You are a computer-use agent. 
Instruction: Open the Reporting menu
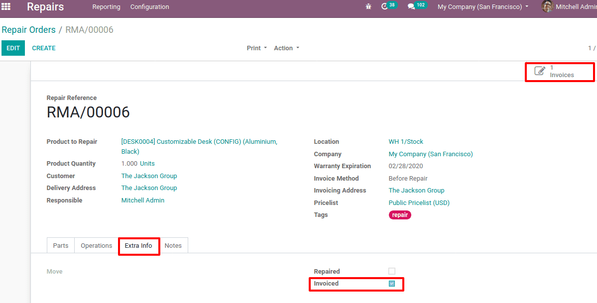point(106,7)
